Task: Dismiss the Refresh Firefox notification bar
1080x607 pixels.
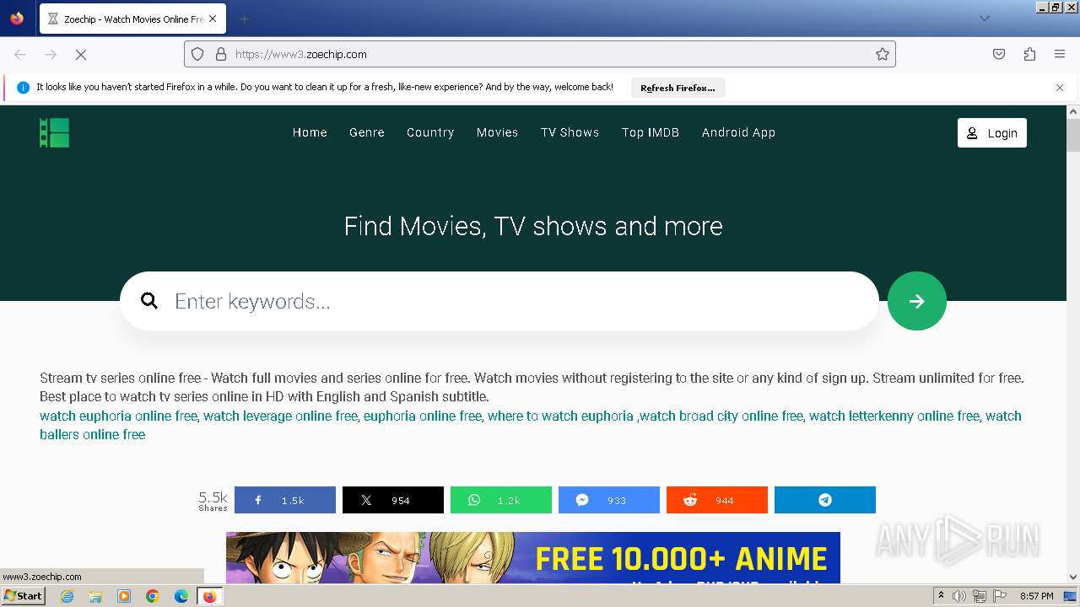Action: point(1060,88)
